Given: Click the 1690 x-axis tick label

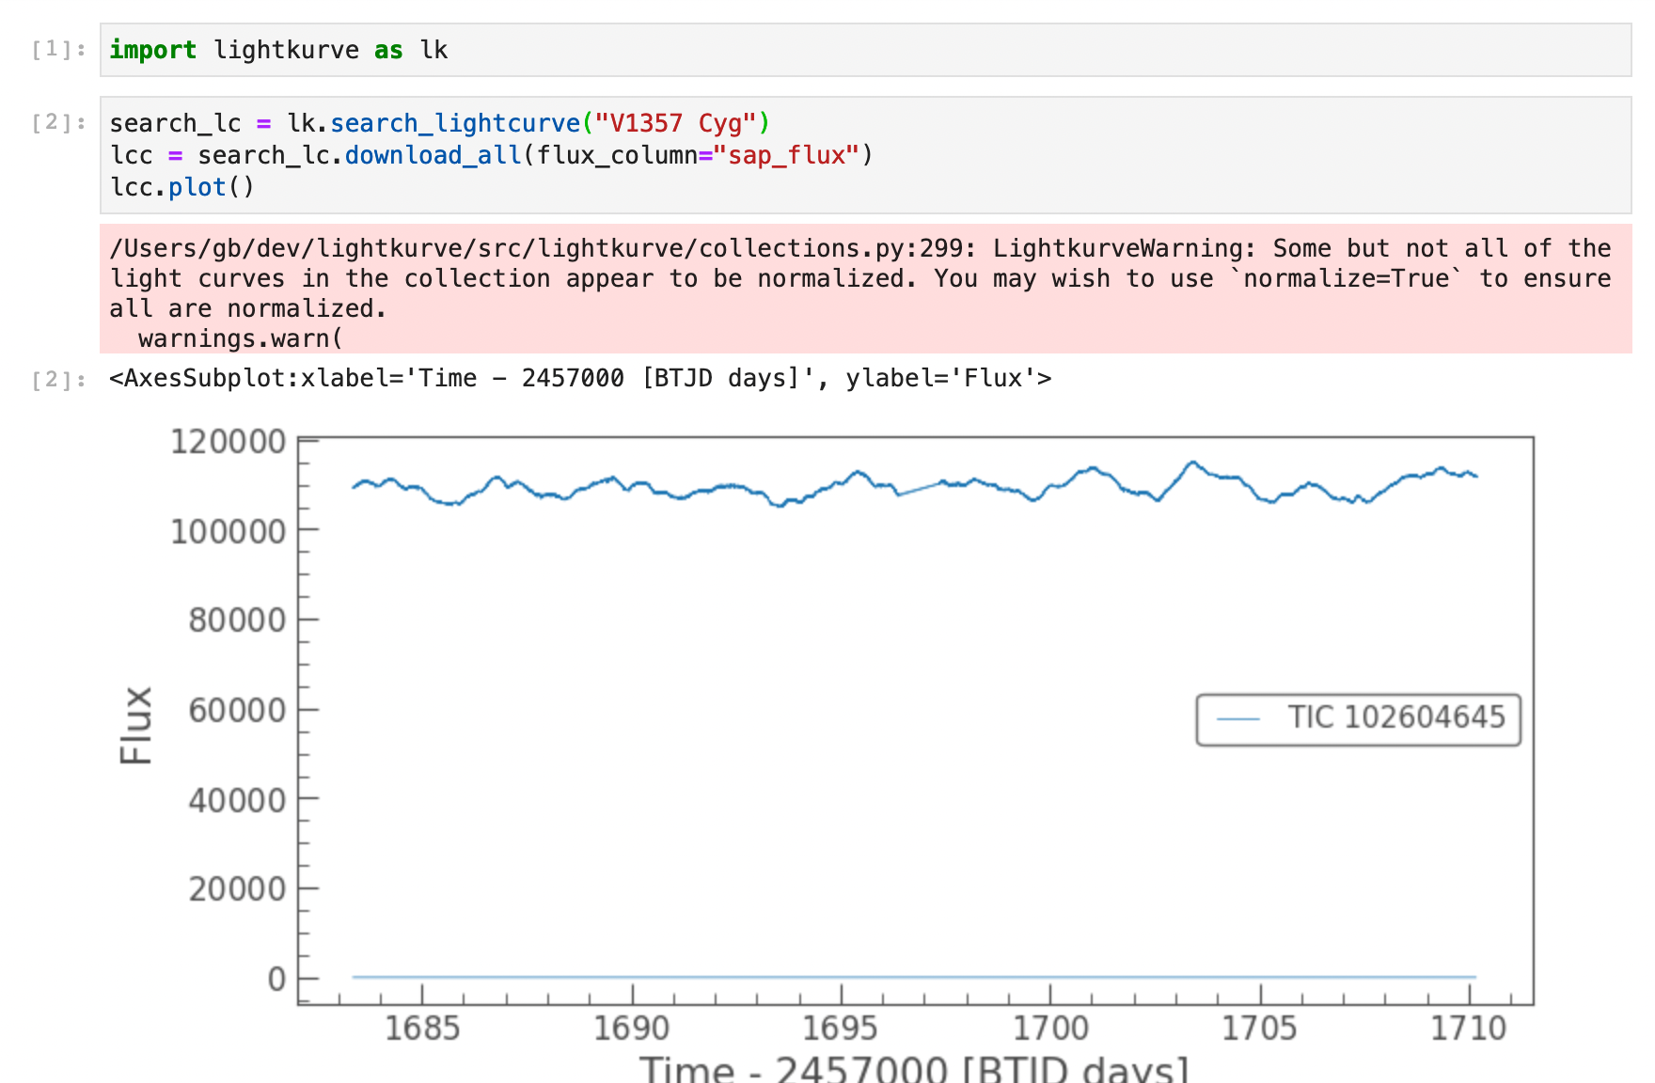Looking at the screenshot, I should coord(632,1028).
